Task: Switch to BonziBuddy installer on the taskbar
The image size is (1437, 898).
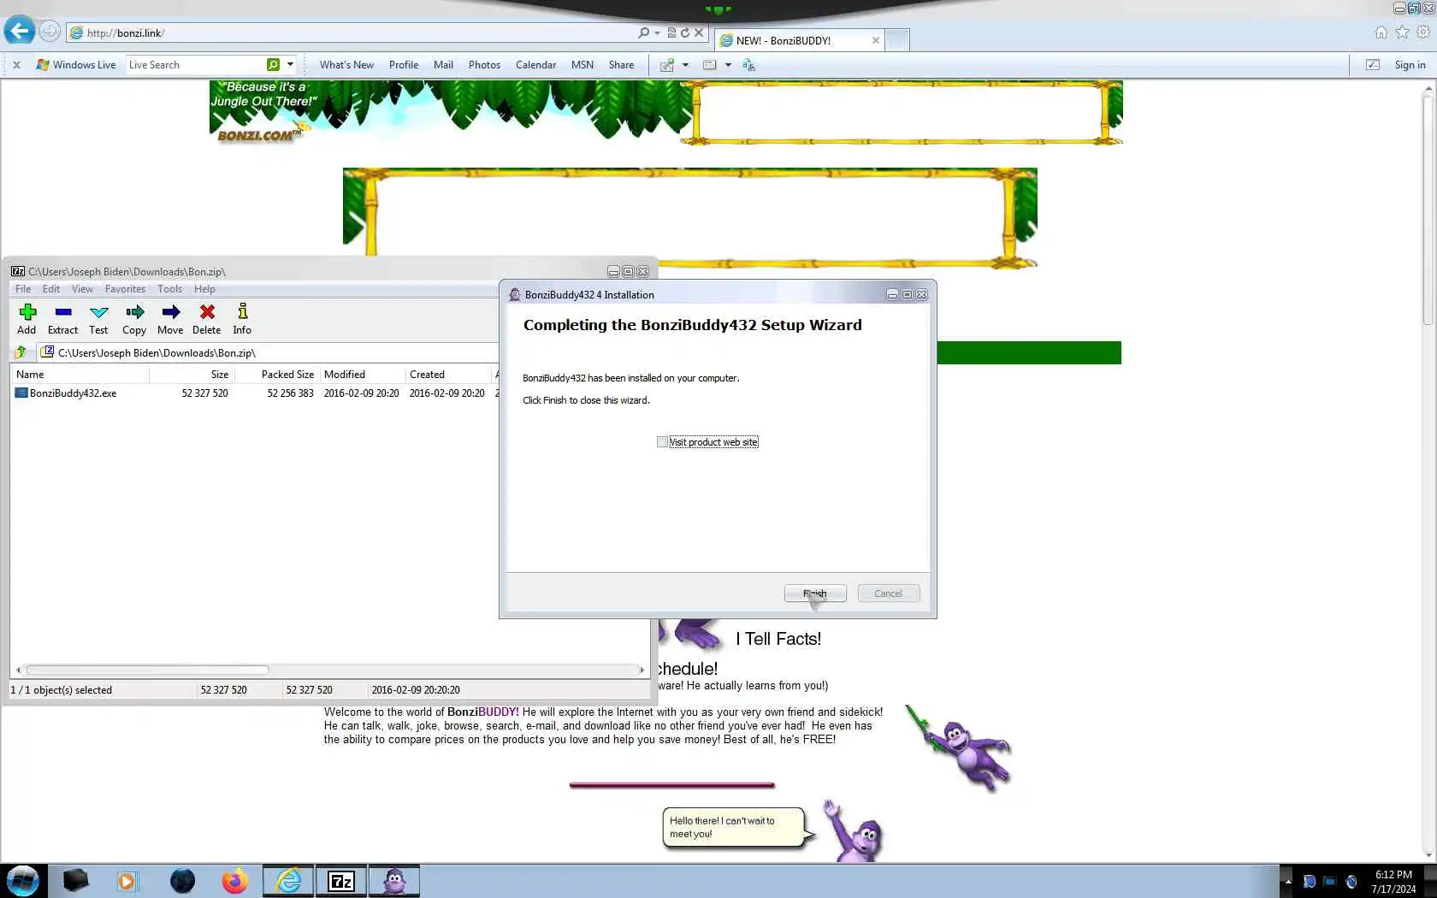Action: pos(394,880)
